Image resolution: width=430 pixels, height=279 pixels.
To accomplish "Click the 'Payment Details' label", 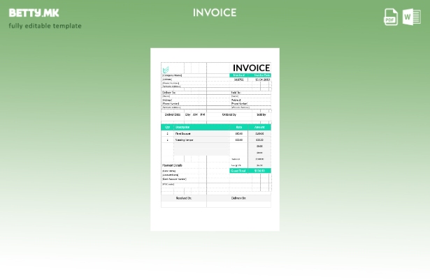I will [172, 165].
